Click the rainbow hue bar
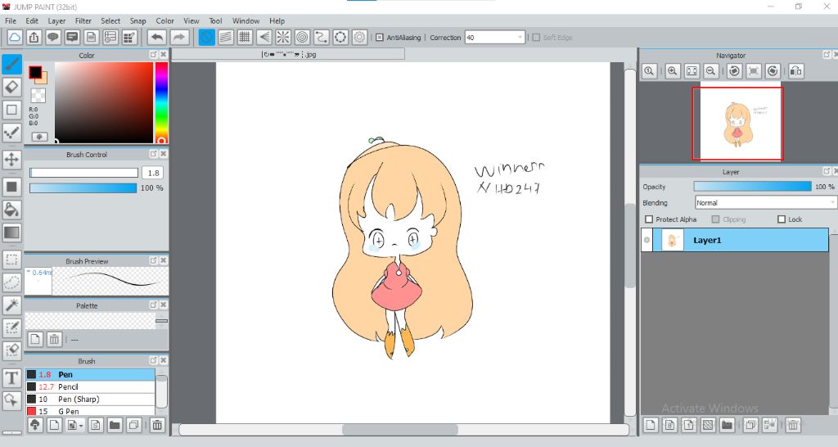This screenshot has width=838, height=447. pos(161,102)
